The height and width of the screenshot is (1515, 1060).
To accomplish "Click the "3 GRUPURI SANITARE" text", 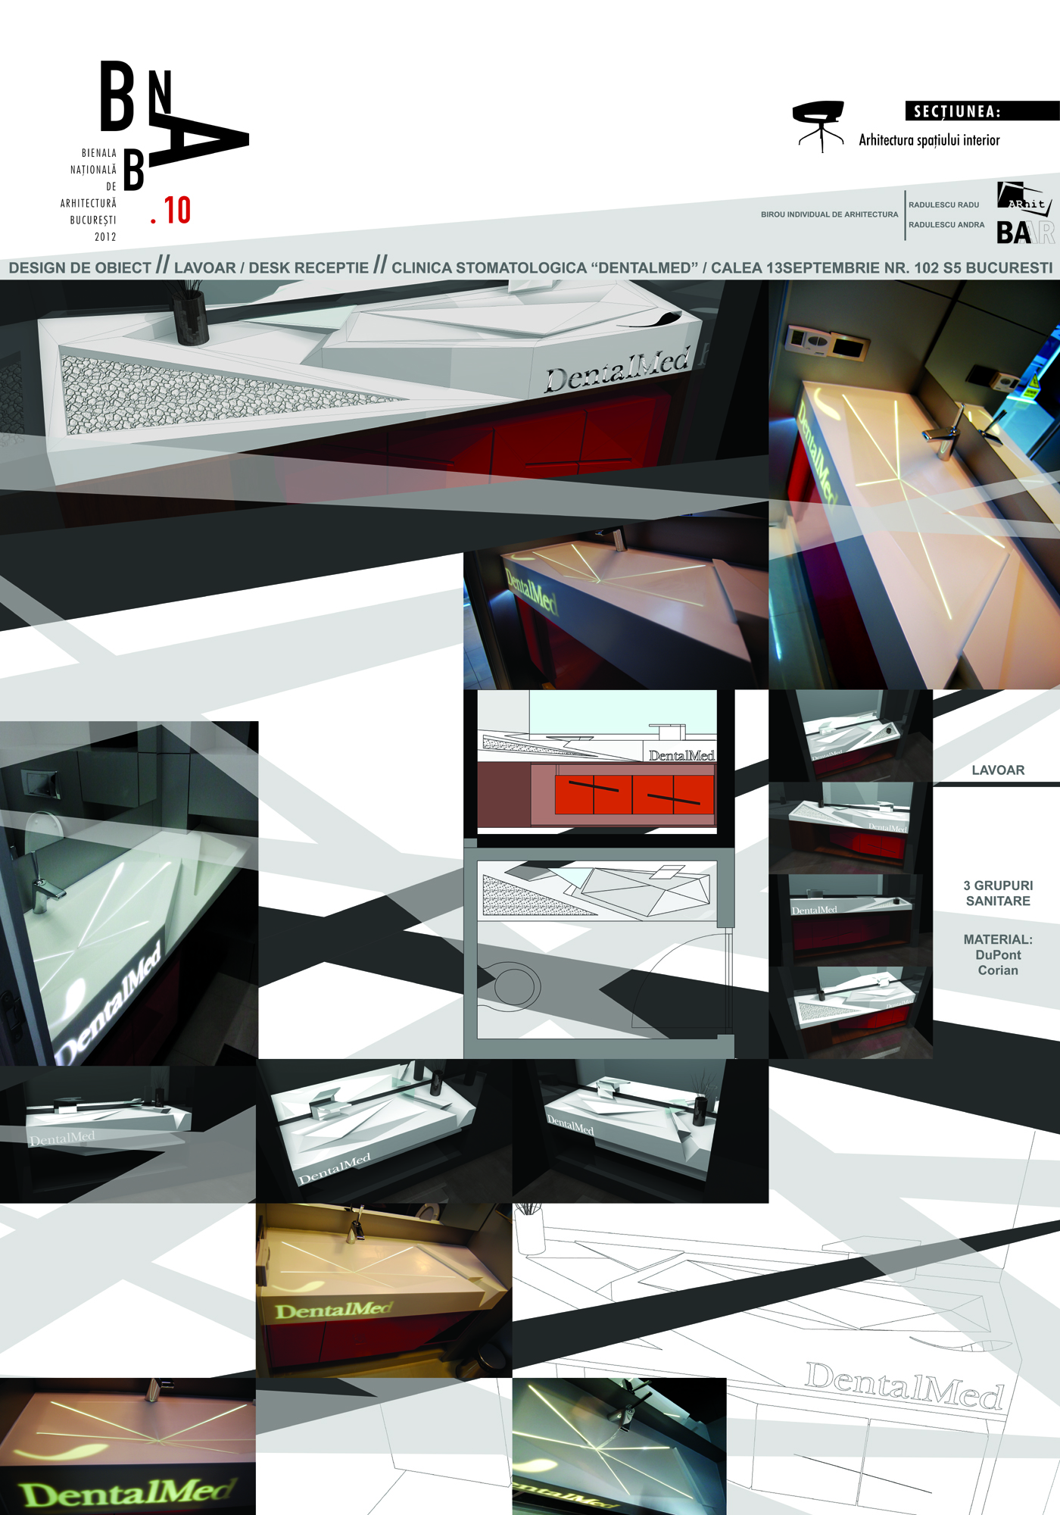I will (998, 893).
